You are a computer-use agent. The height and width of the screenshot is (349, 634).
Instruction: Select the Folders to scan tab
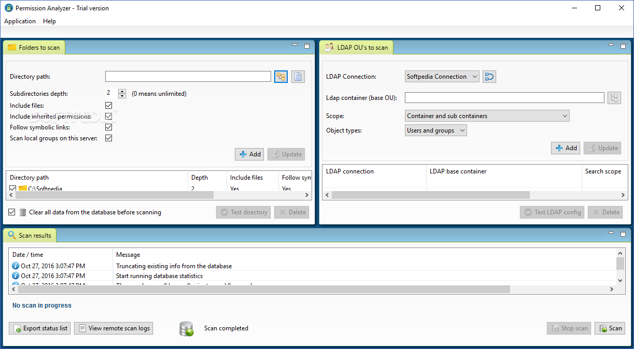click(34, 48)
